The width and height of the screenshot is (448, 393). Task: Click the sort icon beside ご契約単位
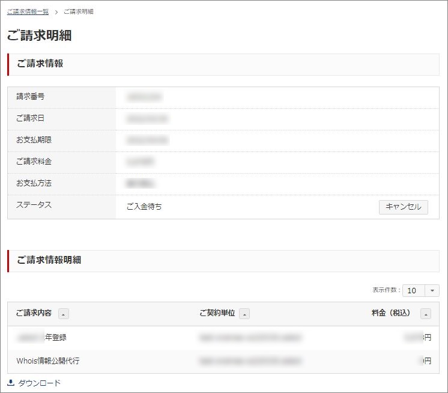pos(244,314)
